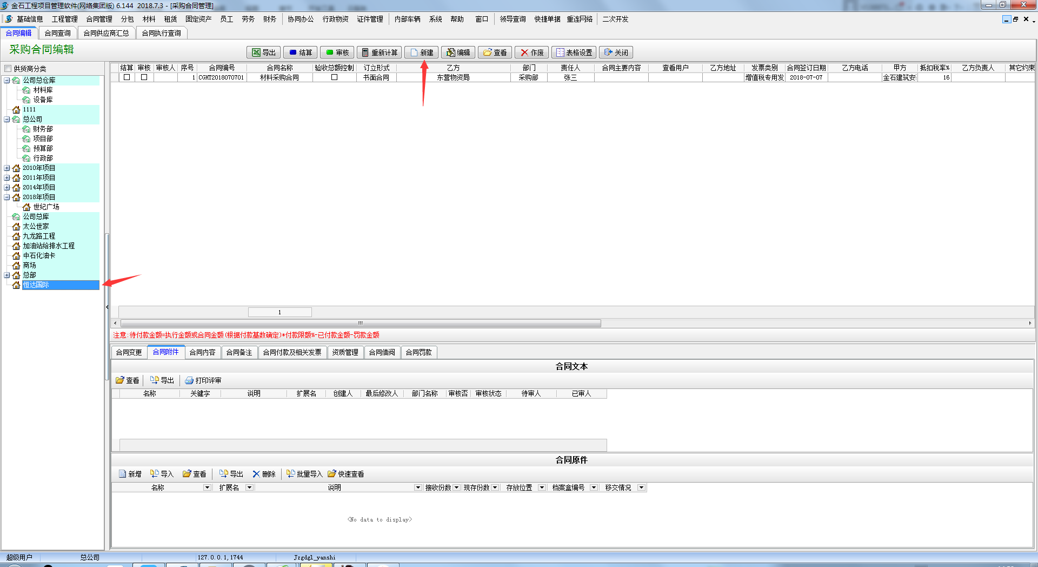Expand the 2014年项目 tree node

(x=7, y=187)
